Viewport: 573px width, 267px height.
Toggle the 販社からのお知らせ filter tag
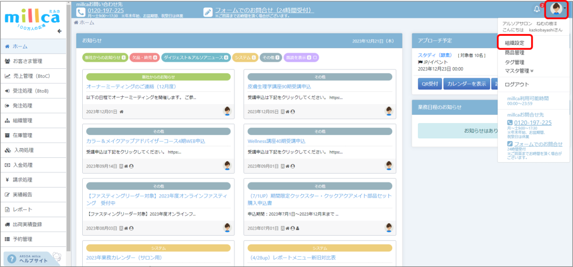click(104, 57)
